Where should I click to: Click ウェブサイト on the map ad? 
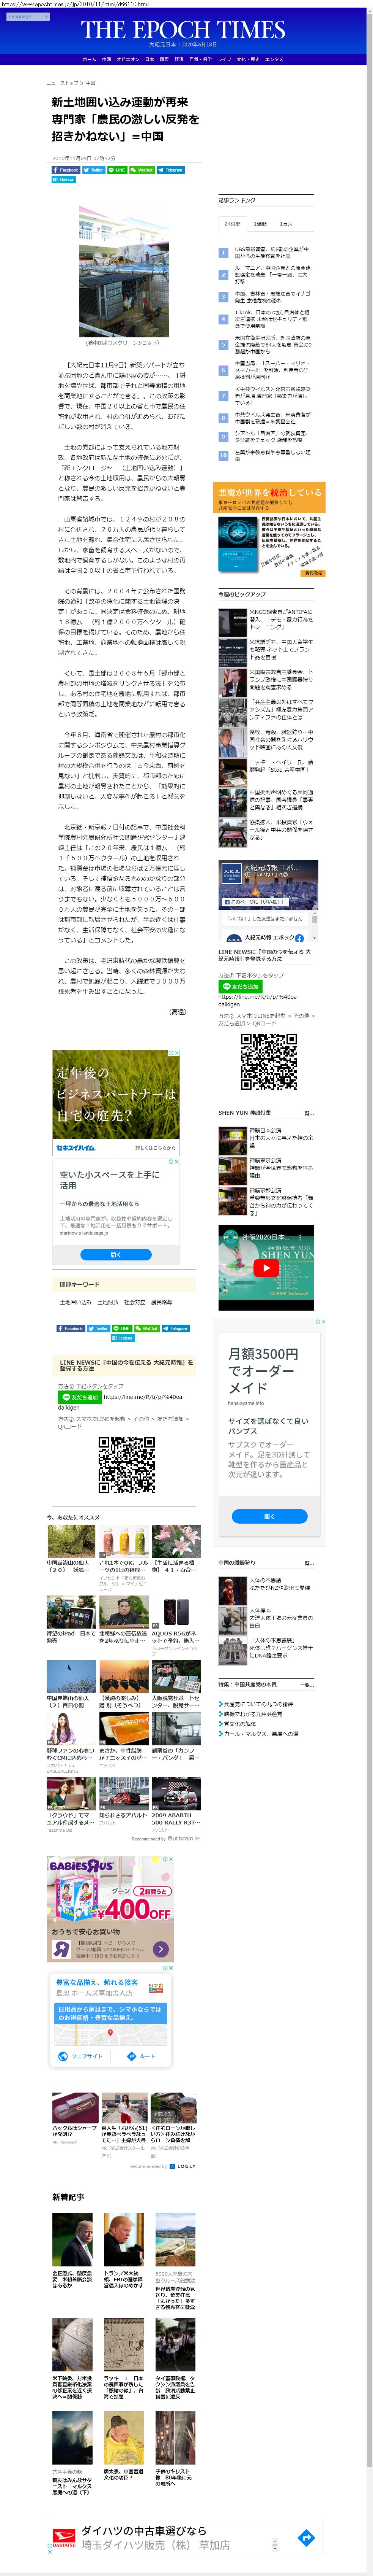point(81,2056)
